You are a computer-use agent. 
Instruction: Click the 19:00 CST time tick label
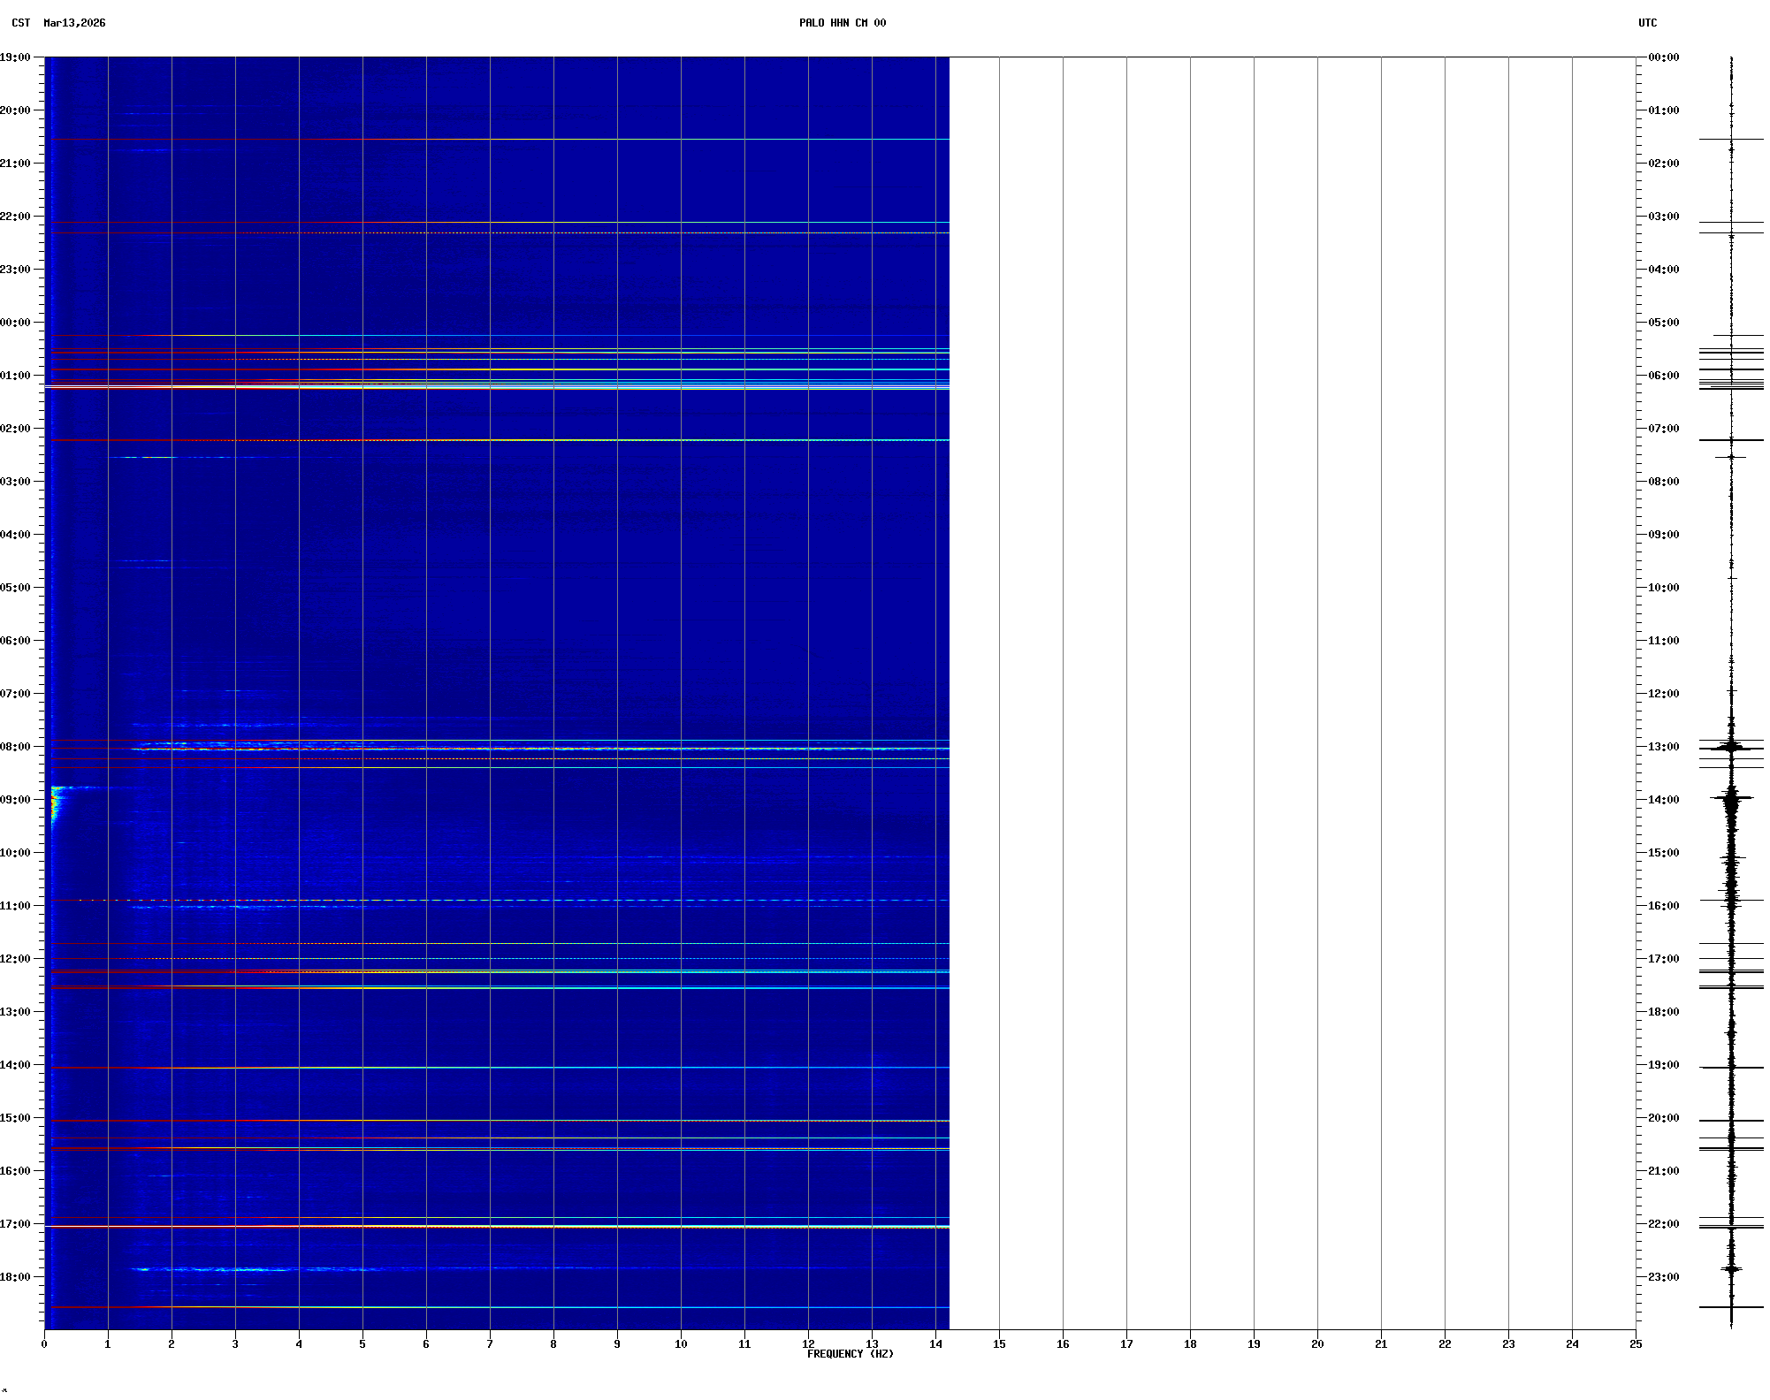pyautogui.click(x=15, y=57)
